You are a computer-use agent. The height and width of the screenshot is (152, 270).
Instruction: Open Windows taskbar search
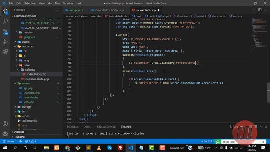click(x=15, y=148)
